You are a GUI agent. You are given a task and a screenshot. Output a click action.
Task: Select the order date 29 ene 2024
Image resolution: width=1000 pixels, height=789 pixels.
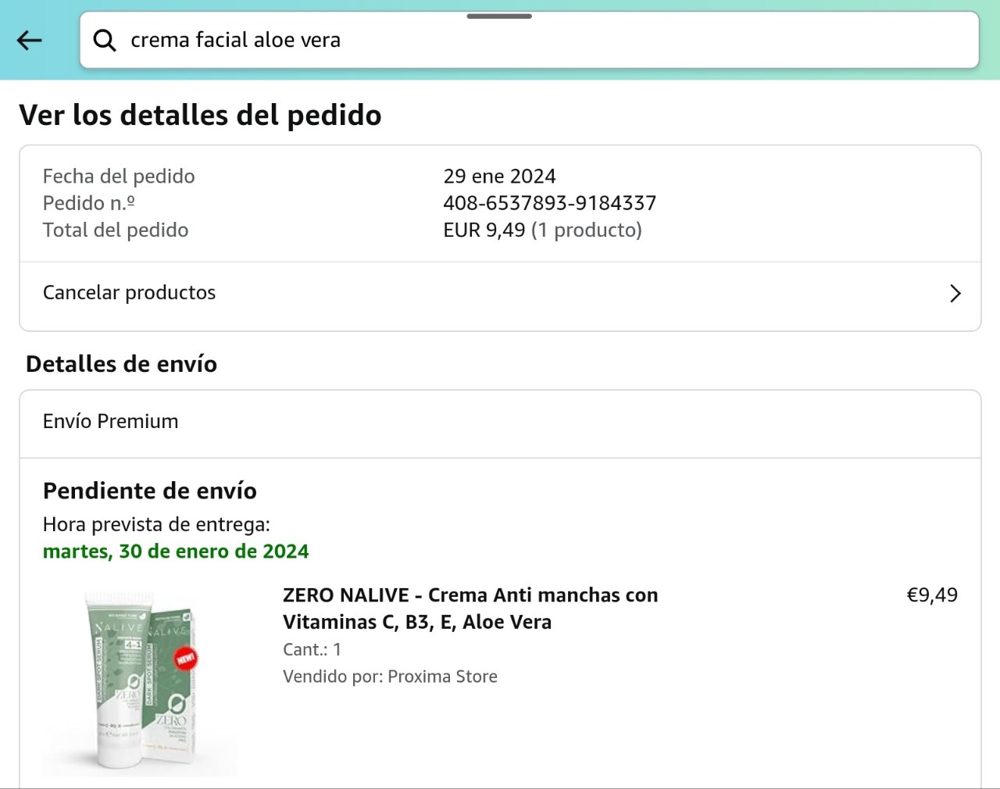(499, 177)
